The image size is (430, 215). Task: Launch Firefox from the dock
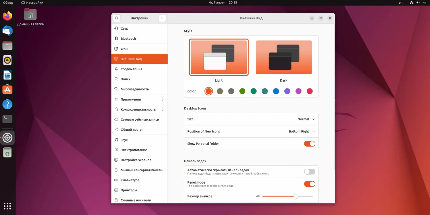(x=7, y=16)
